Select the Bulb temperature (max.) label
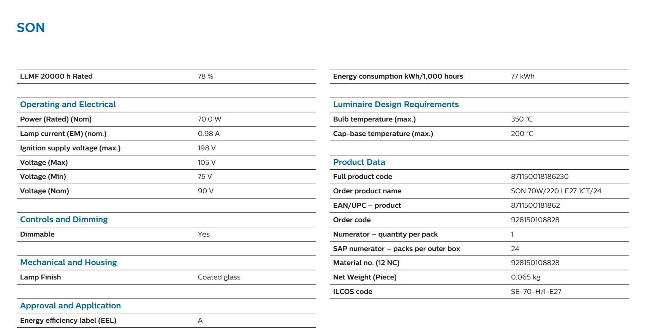This screenshot has width=663, height=330. click(375, 119)
